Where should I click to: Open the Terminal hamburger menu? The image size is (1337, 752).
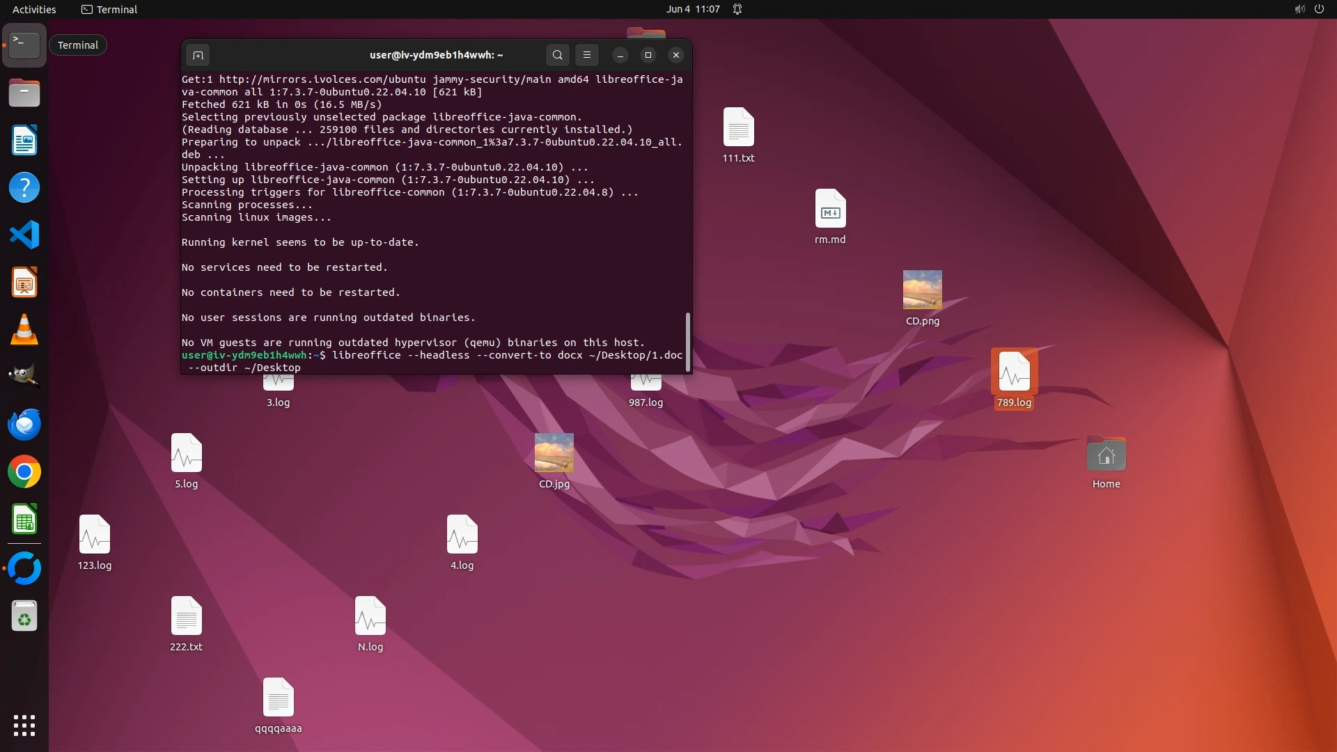pos(587,55)
